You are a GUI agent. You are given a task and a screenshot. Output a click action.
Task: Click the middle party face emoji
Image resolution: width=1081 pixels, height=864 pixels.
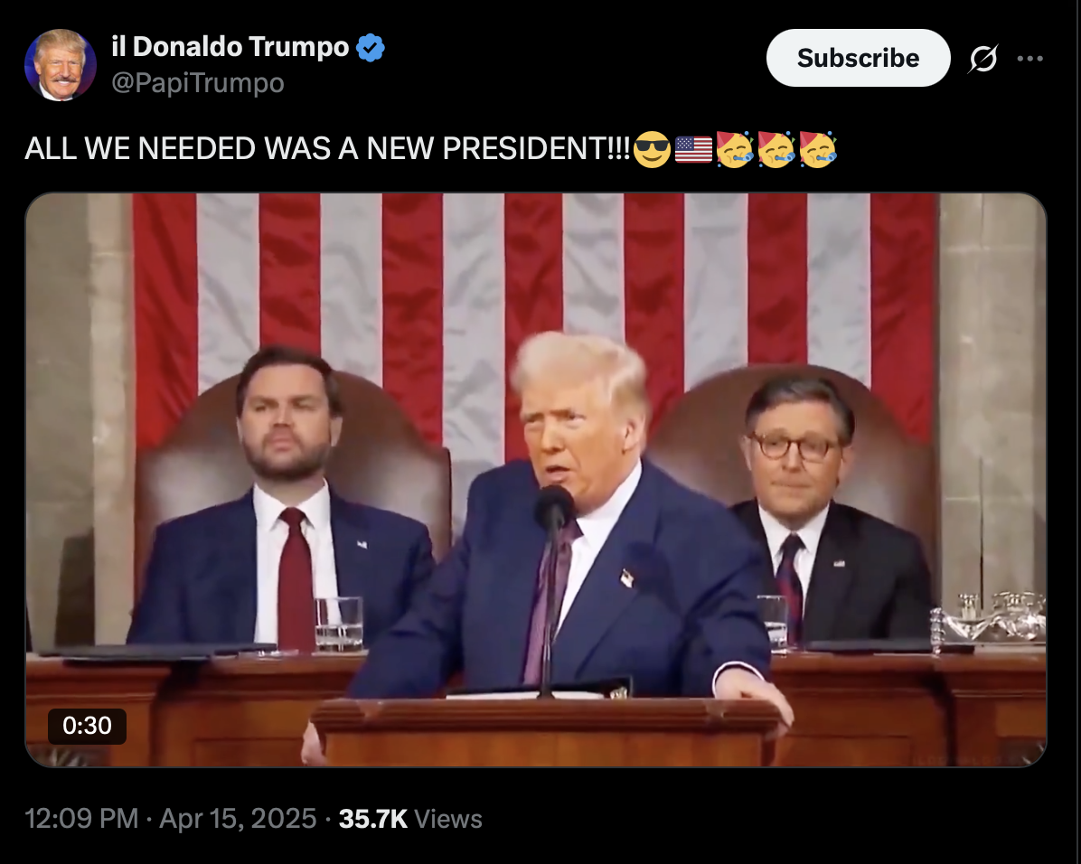(775, 149)
